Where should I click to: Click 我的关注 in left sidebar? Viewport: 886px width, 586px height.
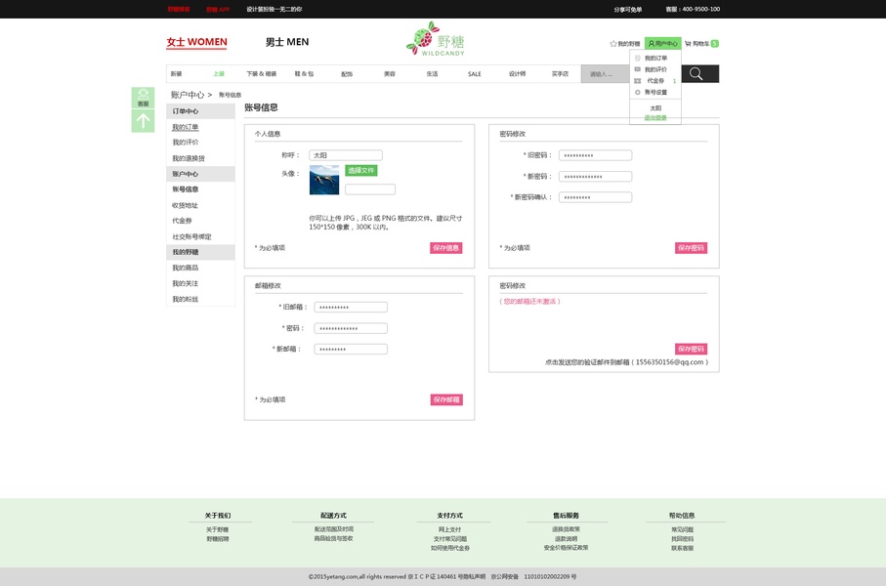click(186, 283)
